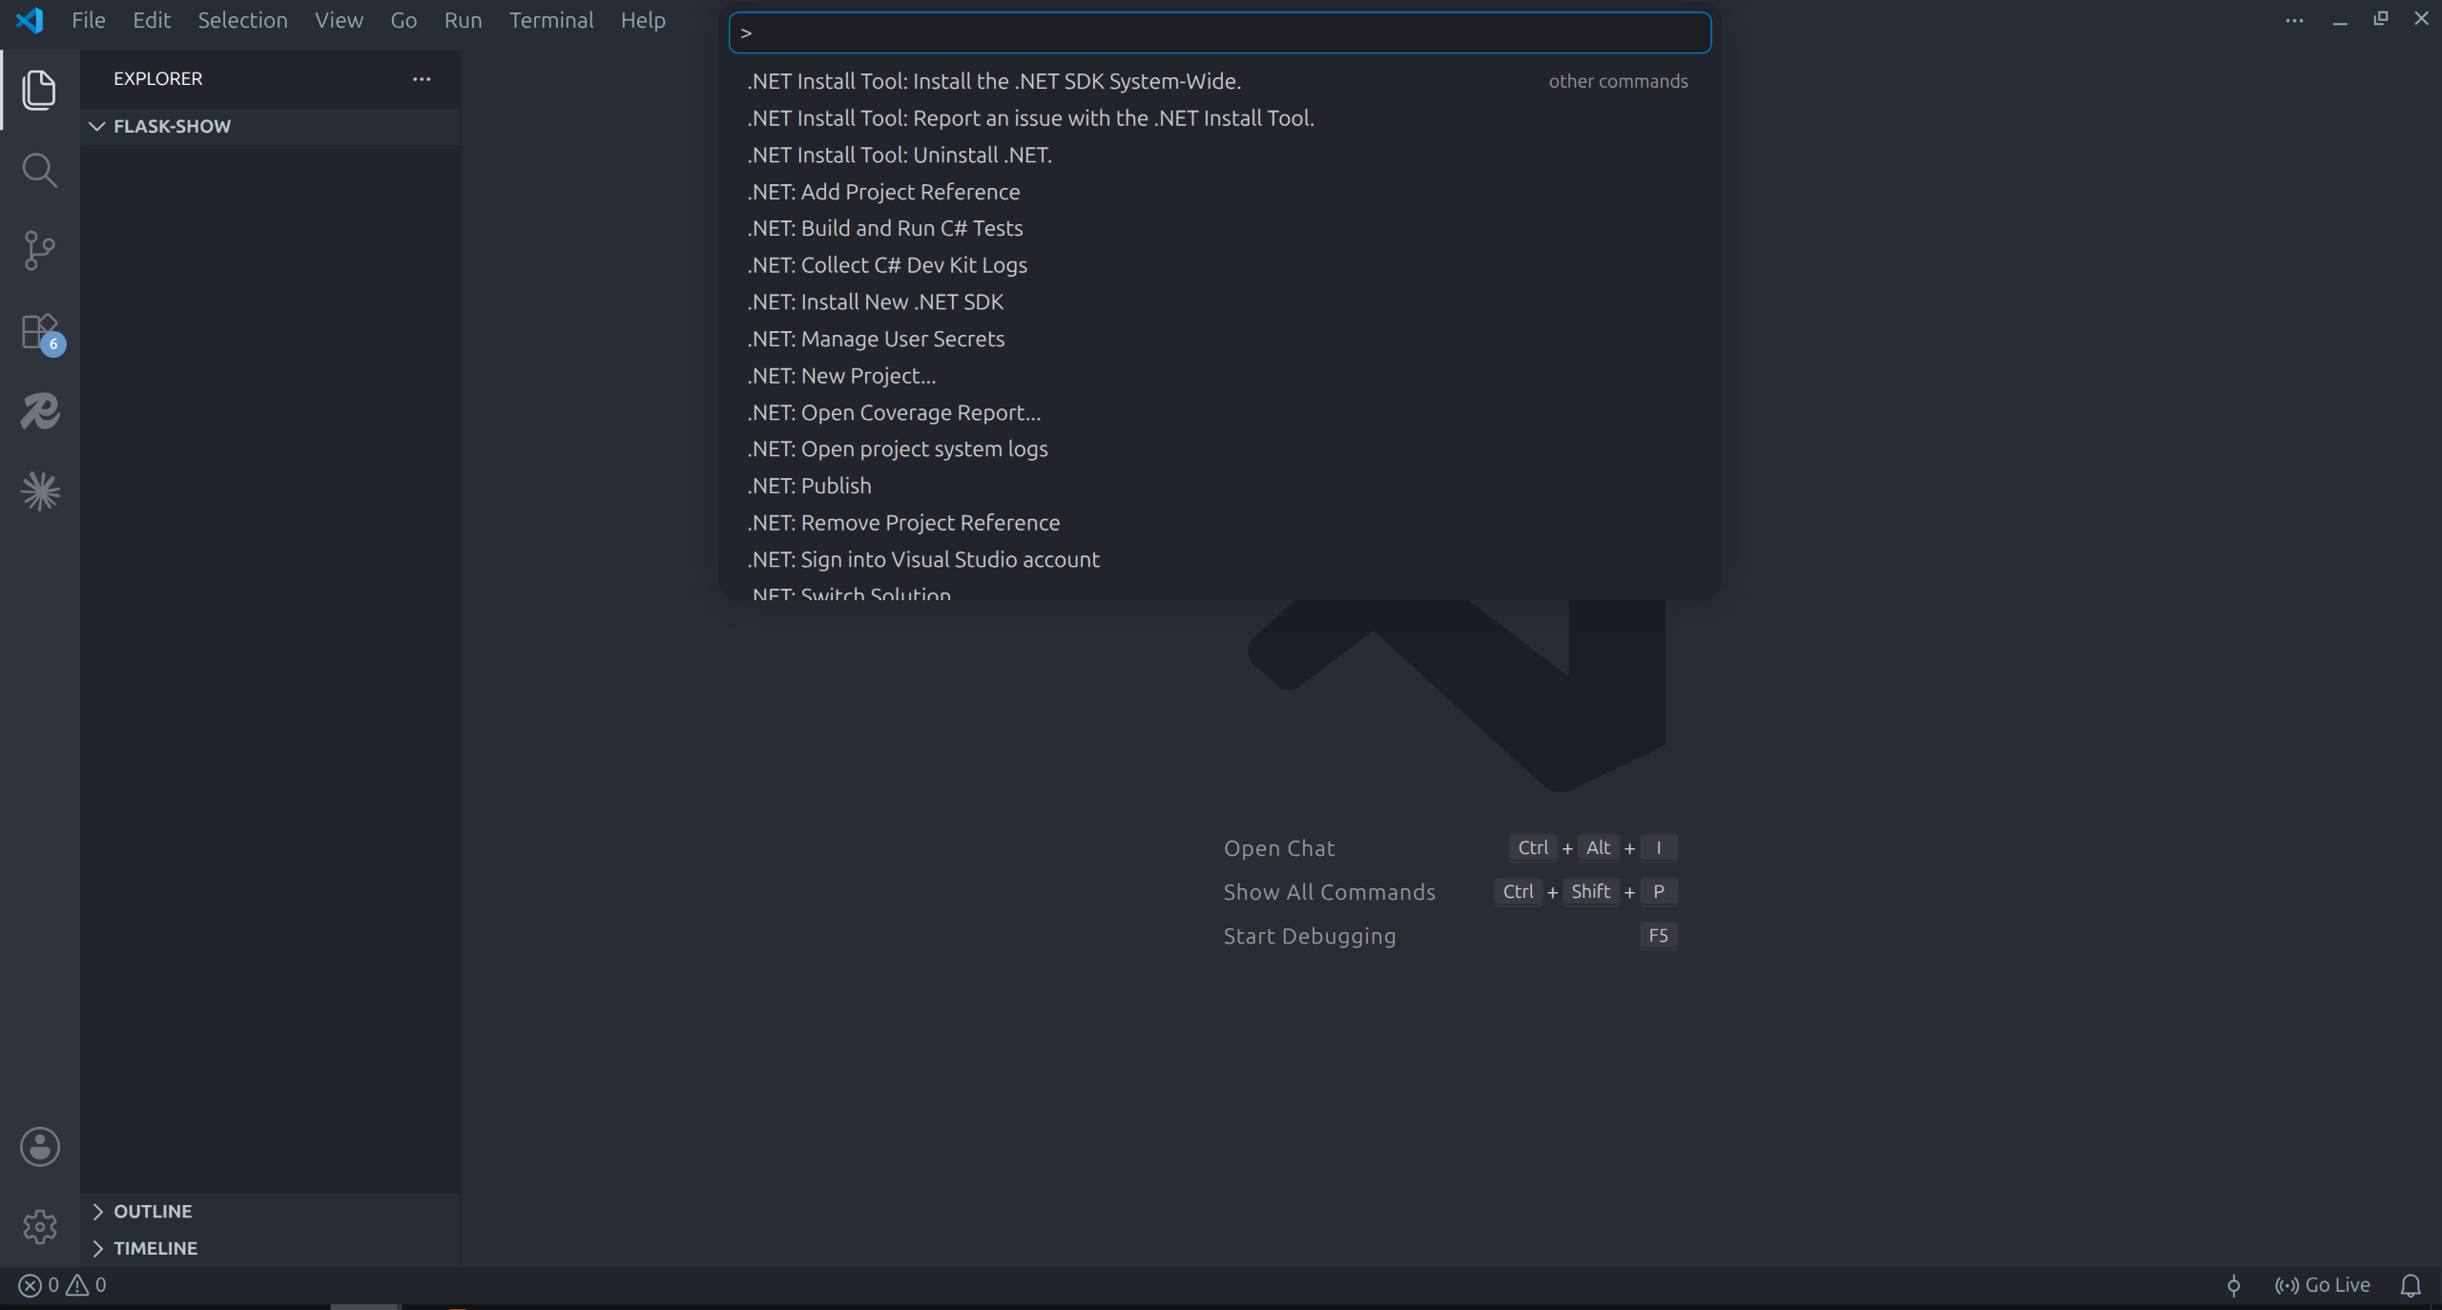Open title bar ellipsis more menu
Image resolution: width=2442 pixels, height=1310 pixels.
pos(2294,20)
